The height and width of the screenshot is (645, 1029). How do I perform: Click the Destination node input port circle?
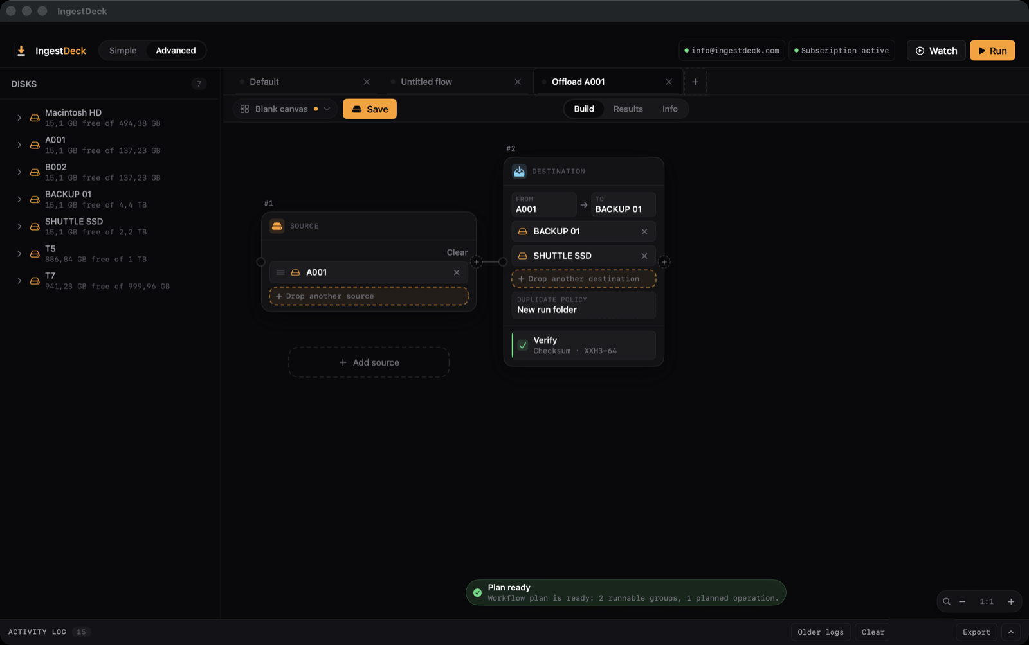tap(503, 262)
